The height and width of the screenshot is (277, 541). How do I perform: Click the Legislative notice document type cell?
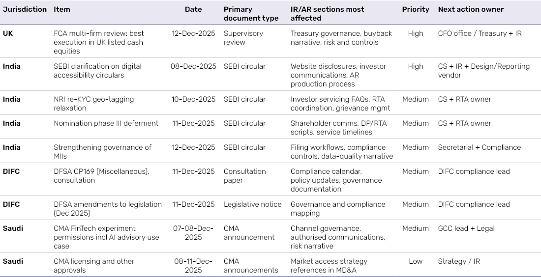(x=253, y=204)
